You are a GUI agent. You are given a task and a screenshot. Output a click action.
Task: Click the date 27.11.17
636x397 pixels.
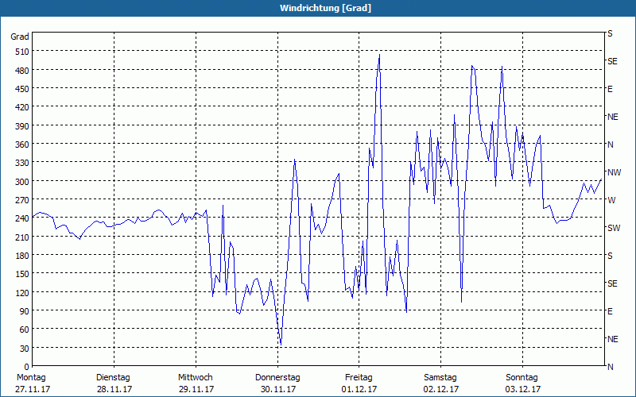33,389
